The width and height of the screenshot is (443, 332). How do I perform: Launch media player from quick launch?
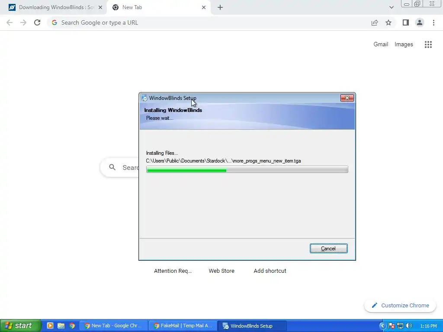coord(50,326)
